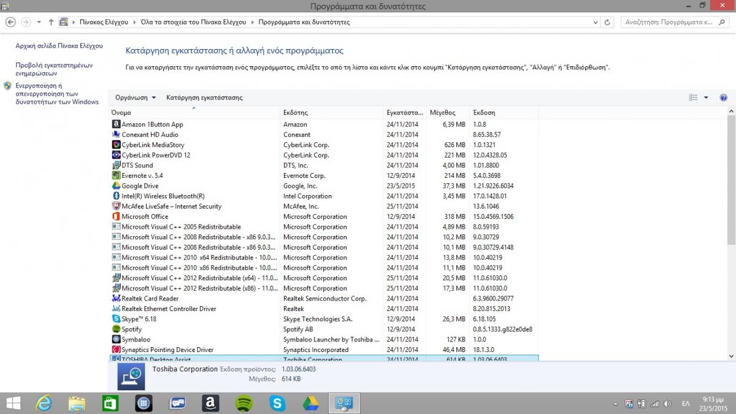This screenshot has height=414, width=736.
Task: Click Κατάργηση εγκατάστασης toolbar button
Action: pos(204,98)
